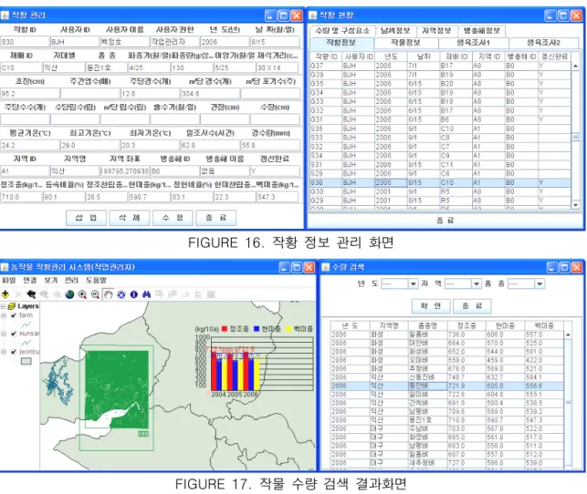Viewport: 587px width, 494px height.
Task: Click the jeonbu layer polygon symbol
Action: tap(26, 361)
